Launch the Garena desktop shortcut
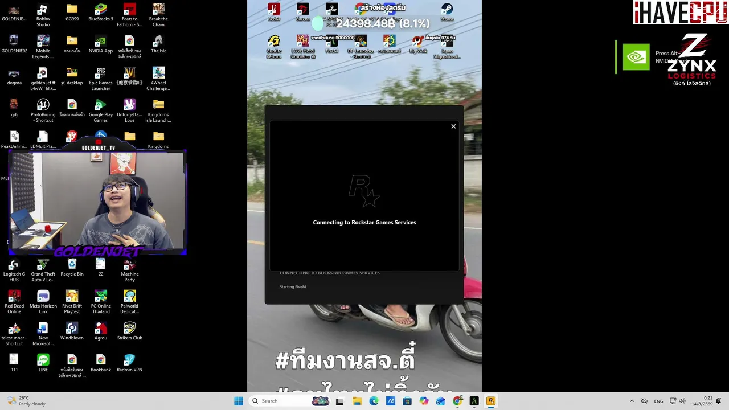The width and height of the screenshot is (729, 410). 303,13
